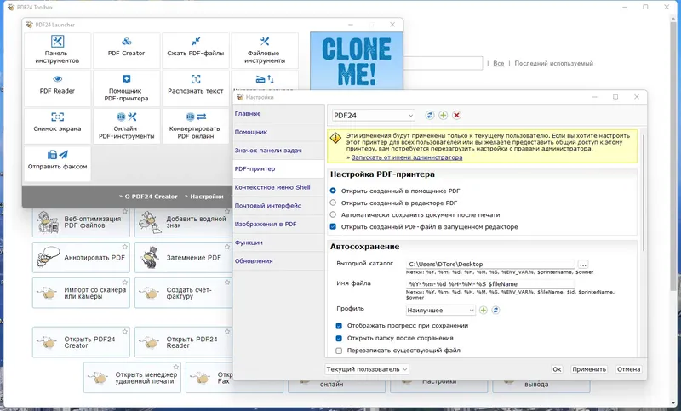Click Все filter link in Toolbox
Image resolution: width=681 pixels, height=411 pixels.
click(x=499, y=63)
